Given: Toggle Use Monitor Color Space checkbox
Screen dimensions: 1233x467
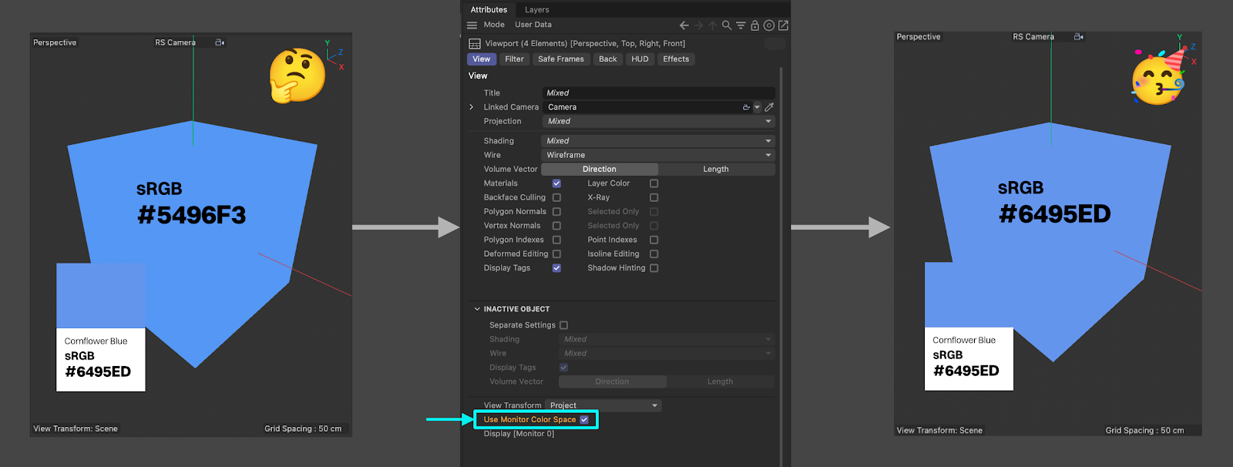Looking at the screenshot, I should click(x=584, y=420).
